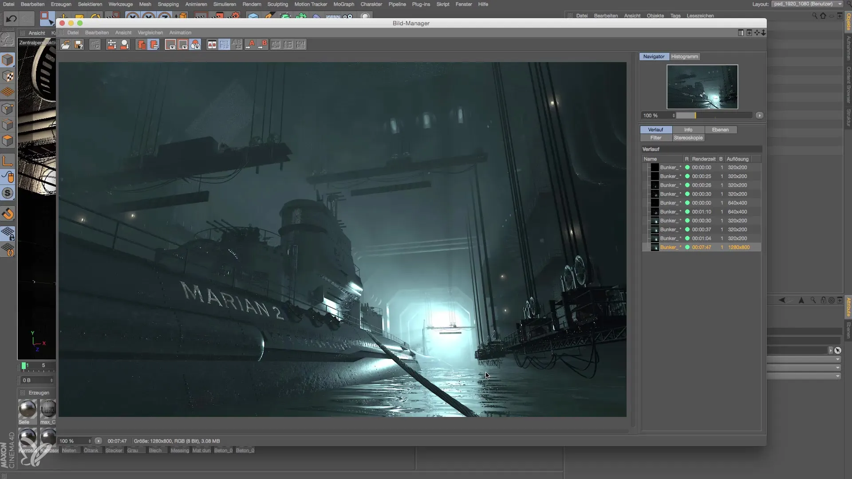
Task: Click the AB swap icon
Action: coord(276,45)
